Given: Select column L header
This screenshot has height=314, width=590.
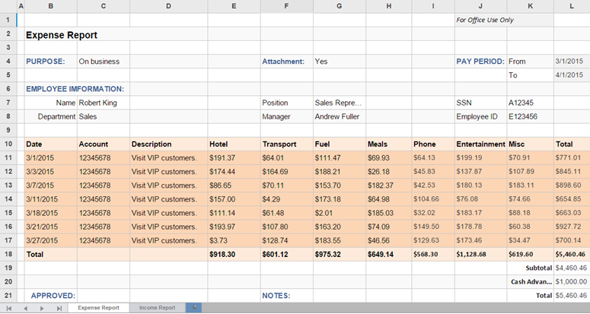Looking at the screenshot, I should (x=570, y=6).
